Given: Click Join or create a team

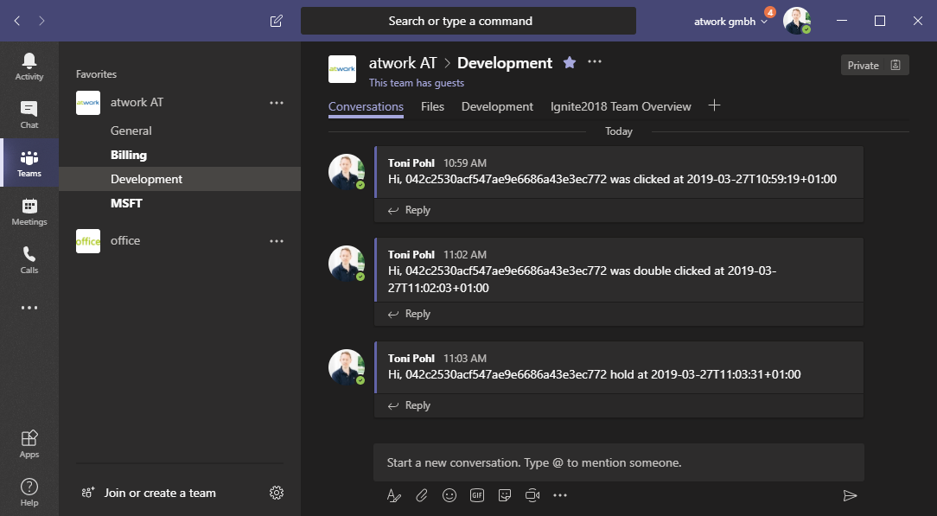Looking at the screenshot, I should pyautogui.click(x=160, y=493).
